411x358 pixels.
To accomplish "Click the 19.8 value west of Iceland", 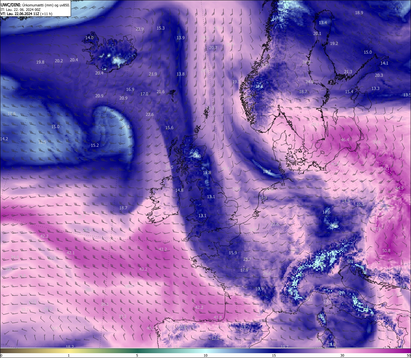I will [40, 62].
